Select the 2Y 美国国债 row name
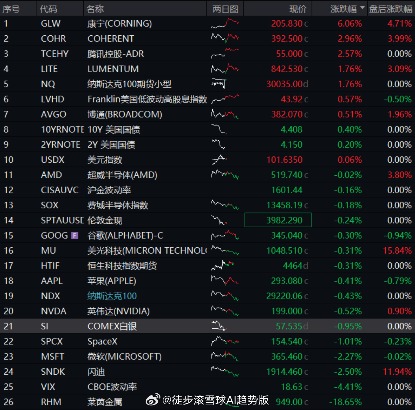Image resolution: width=415 pixels, height=410 pixels. click(x=111, y=145)
